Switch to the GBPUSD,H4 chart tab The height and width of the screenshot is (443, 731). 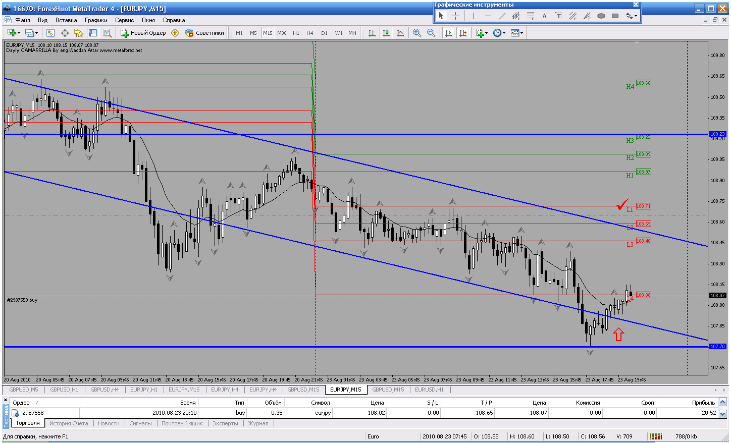click(x=105, y=390)
